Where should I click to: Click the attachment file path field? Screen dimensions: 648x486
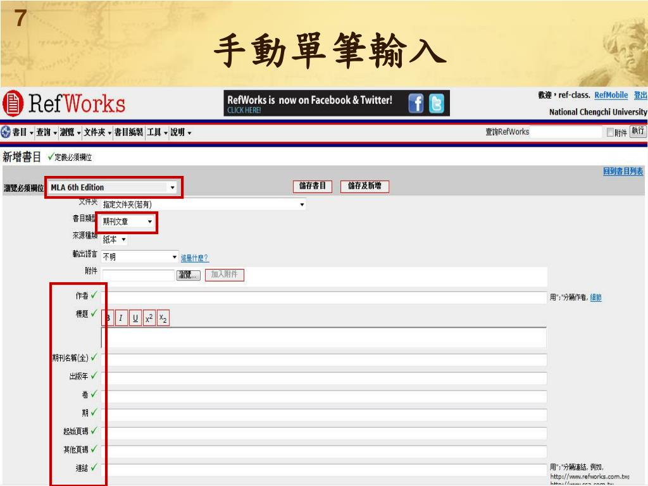click(x=139, y=275)
